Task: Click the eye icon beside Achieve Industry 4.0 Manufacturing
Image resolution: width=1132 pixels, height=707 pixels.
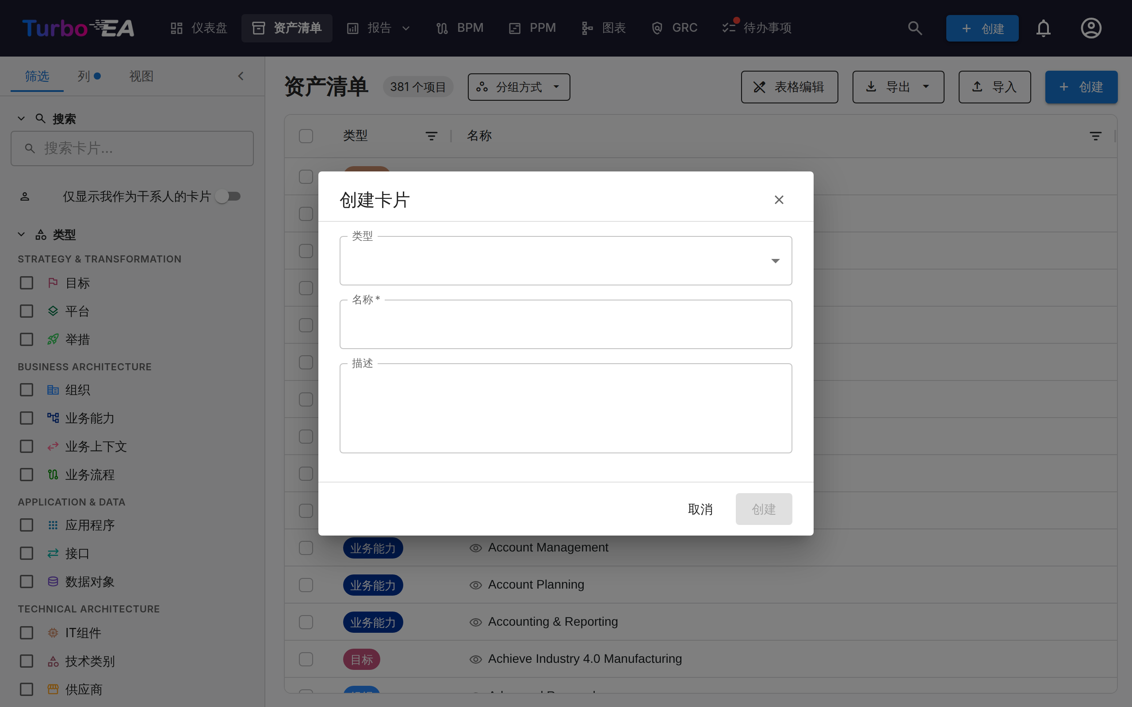Action: click(x=476, y=659)
